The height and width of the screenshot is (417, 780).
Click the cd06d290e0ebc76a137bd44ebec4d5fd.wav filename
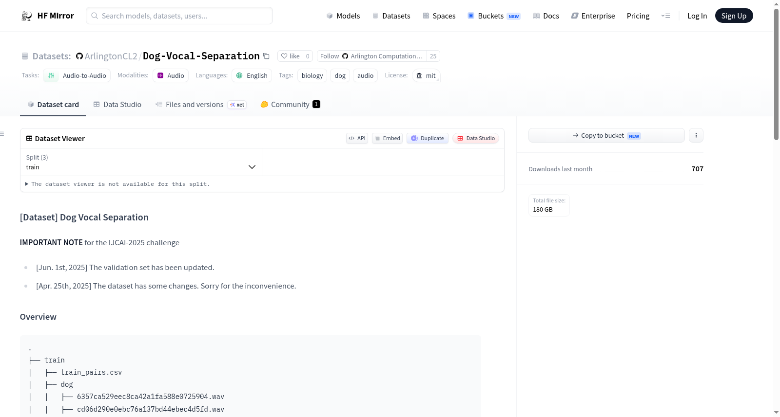click(151, 409)
